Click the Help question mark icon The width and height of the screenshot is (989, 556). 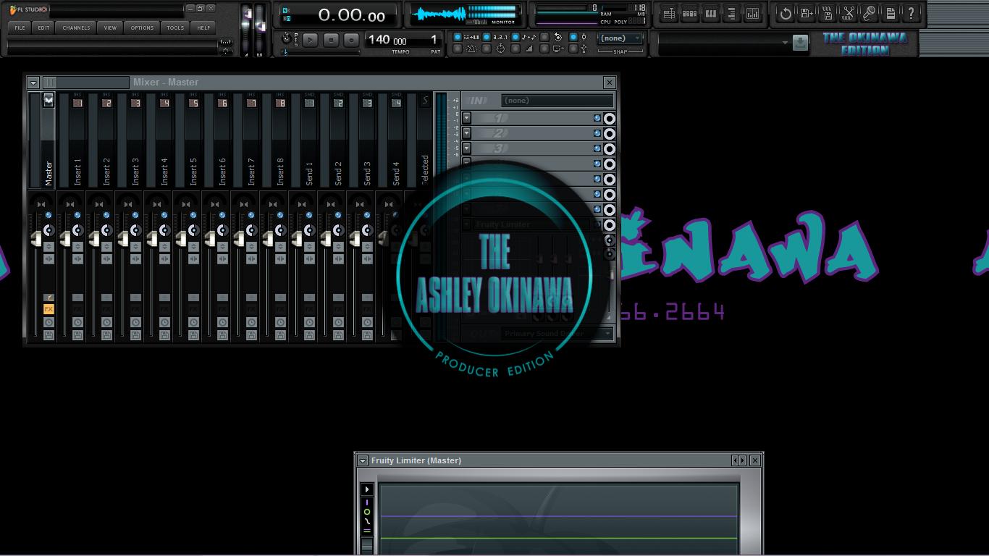tap(910, 13)
